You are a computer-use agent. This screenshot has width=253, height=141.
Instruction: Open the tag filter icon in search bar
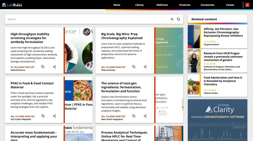(x=179, y=19)
